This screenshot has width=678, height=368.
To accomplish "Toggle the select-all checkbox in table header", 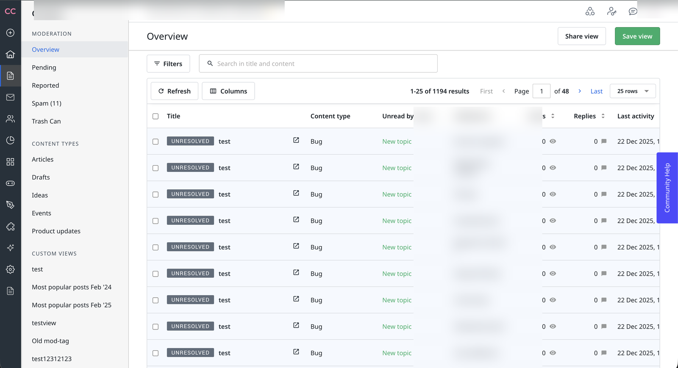I will click(156, 116).
